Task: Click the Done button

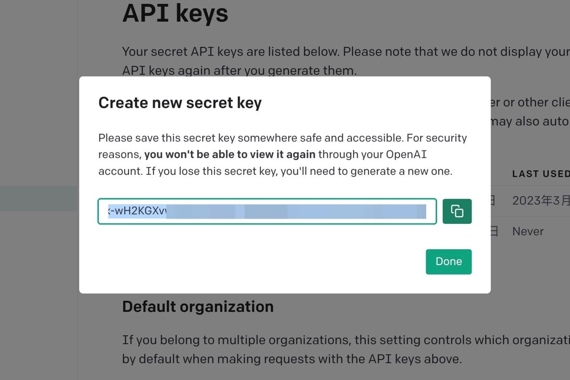Action: (448, 262)
